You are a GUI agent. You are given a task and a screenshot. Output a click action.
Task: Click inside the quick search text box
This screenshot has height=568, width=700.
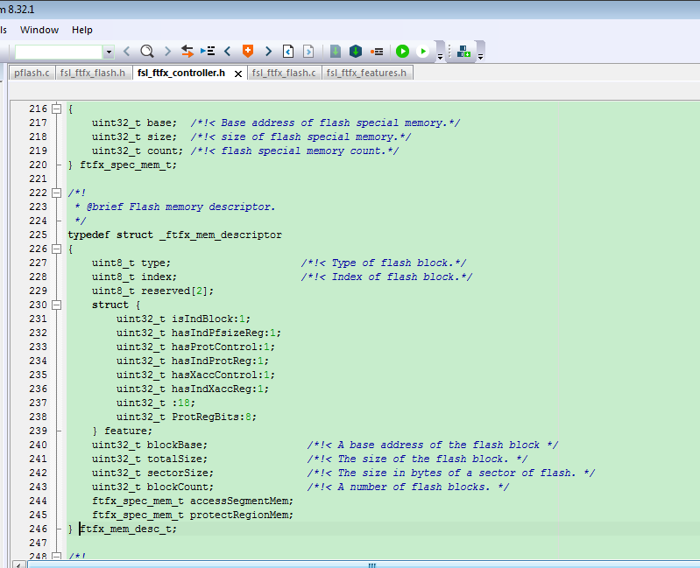point(59,53)
